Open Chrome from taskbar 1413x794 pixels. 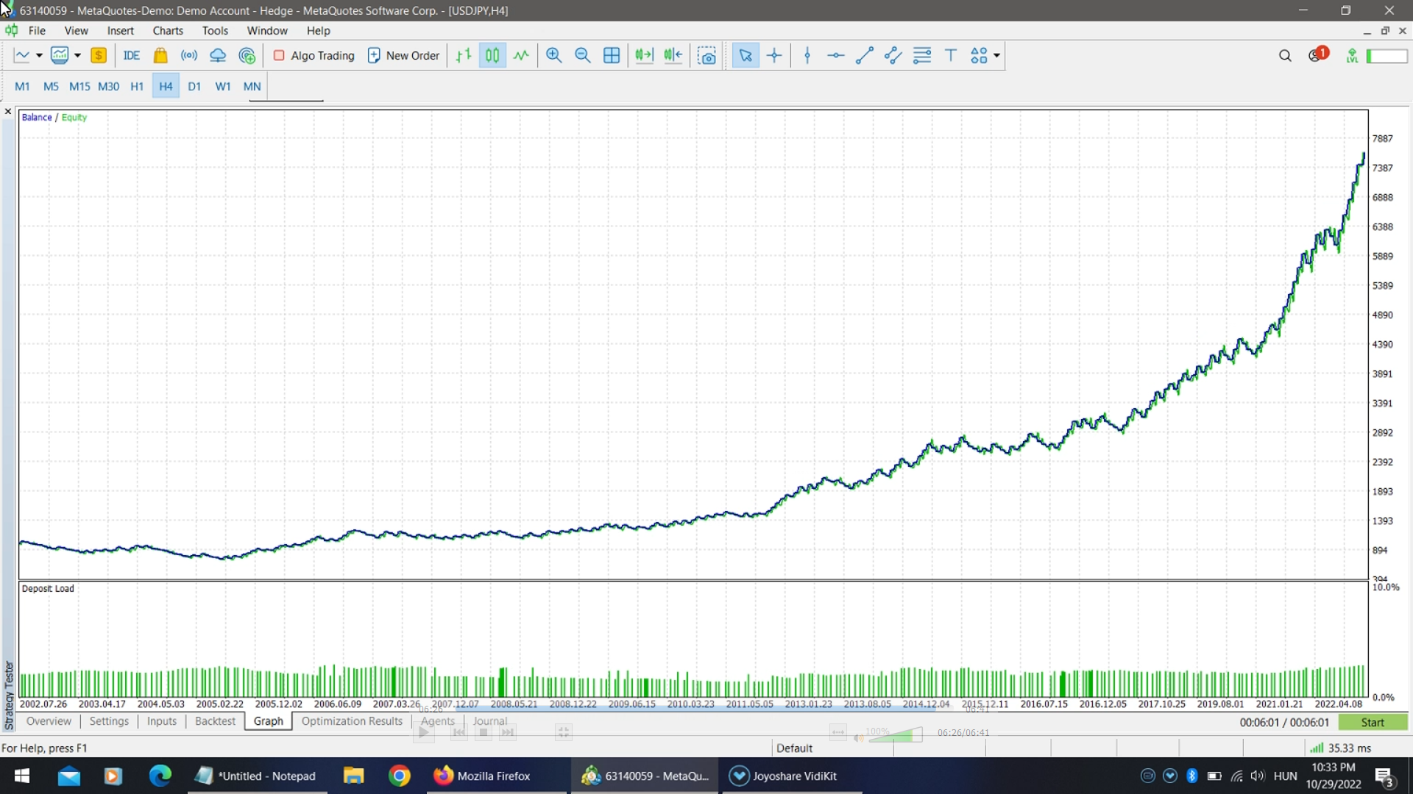[x=399, y=776]
